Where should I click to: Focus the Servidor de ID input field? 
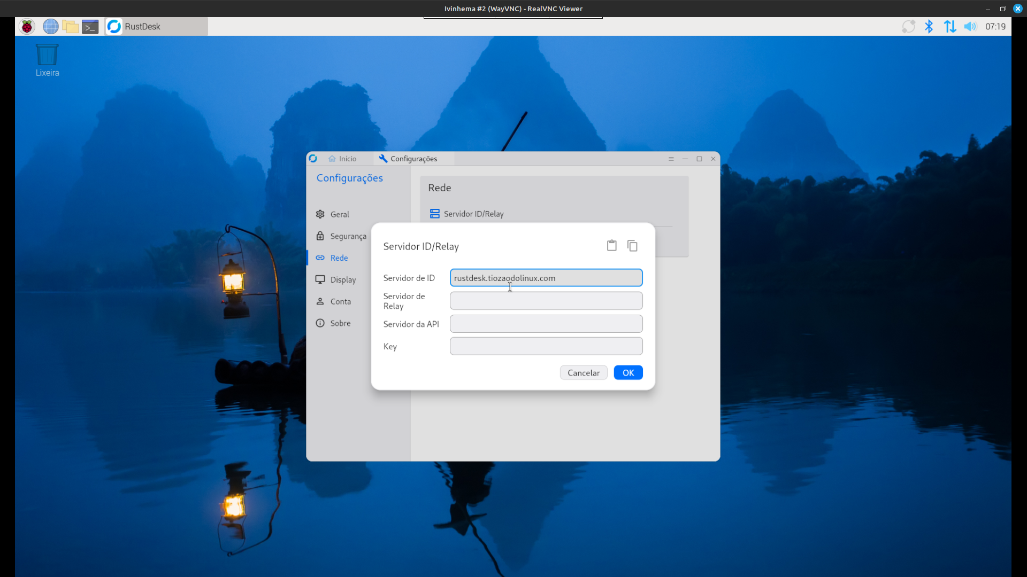pyautogui.click(x=546, y=278)
